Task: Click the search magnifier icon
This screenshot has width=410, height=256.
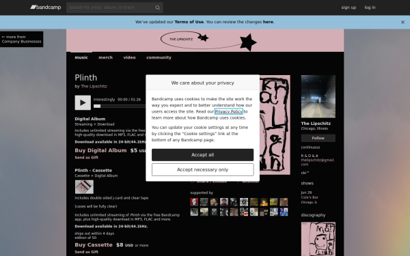Action: click(x=157, y=8)
